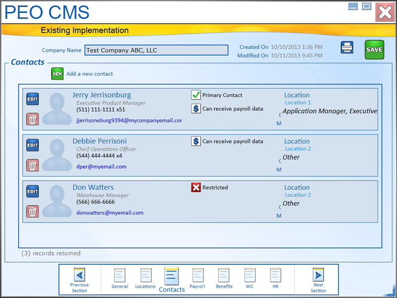
Task: Click Jerry's payroll data dollar icon
Action: pos(196,109)
